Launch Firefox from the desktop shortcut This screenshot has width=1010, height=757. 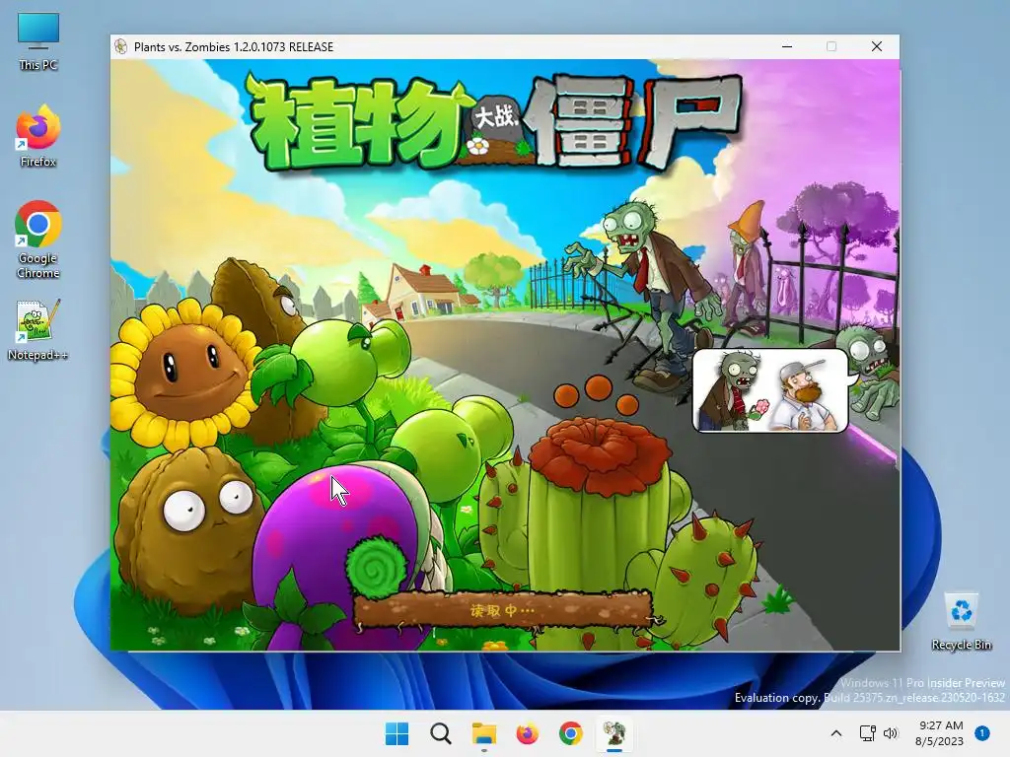click(38, 137)
